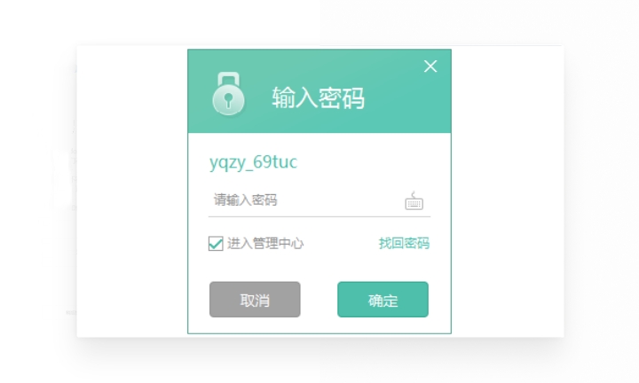The height and width of the screenshot is (383, 639).
Task: Open the 找回密码 link
Action: coord(404,244)
